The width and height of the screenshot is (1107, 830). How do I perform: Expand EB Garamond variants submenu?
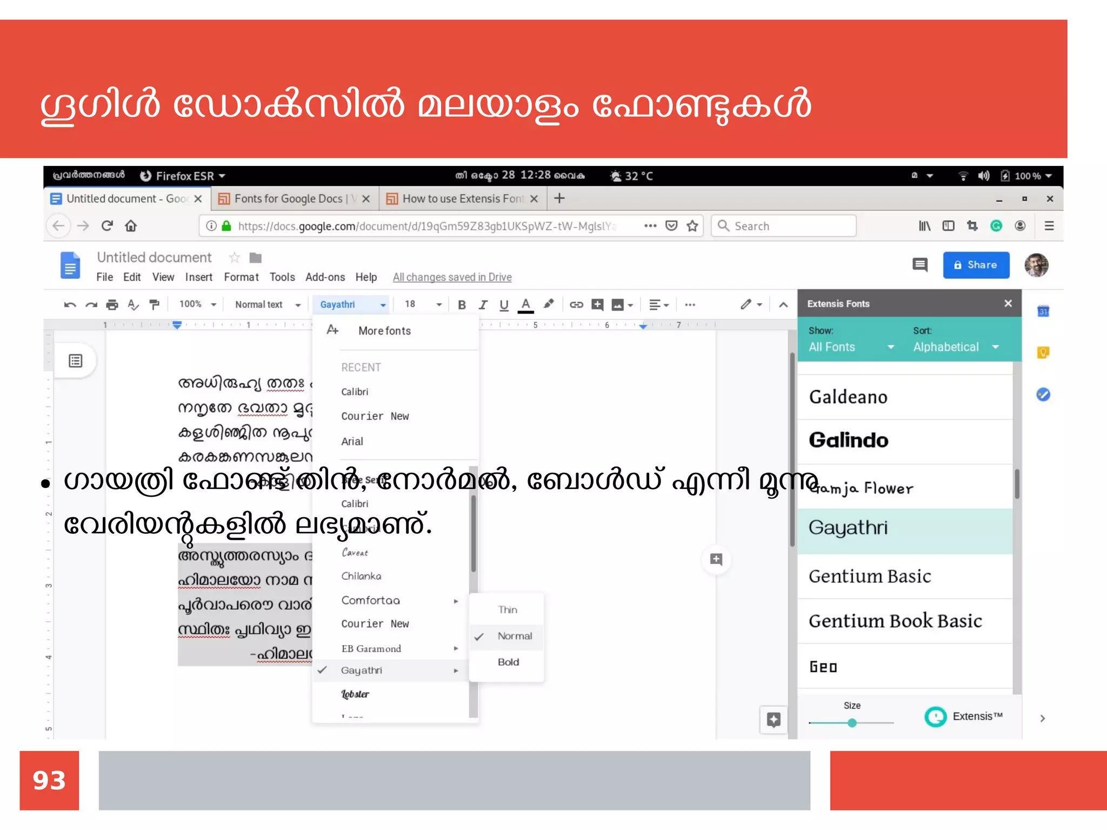click(456, 648)
